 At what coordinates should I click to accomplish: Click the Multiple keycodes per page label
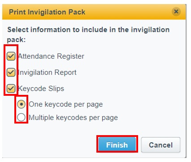[73, 118]
